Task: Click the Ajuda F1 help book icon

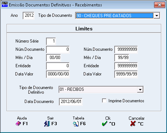Action: [x=18, y=124]
